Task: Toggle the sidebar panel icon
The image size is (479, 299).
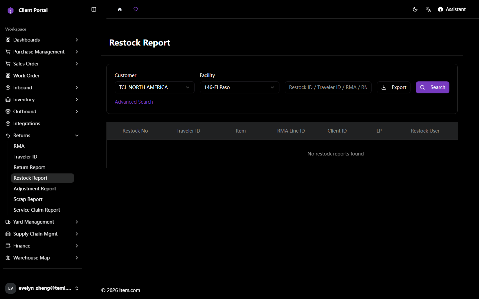Action: click(94, 9)
